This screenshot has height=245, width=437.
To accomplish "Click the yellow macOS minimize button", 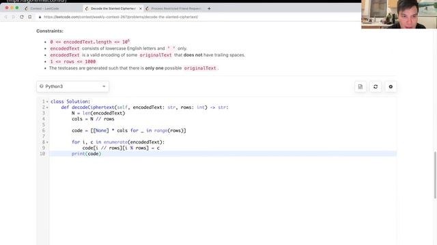I will coord(12,8).
